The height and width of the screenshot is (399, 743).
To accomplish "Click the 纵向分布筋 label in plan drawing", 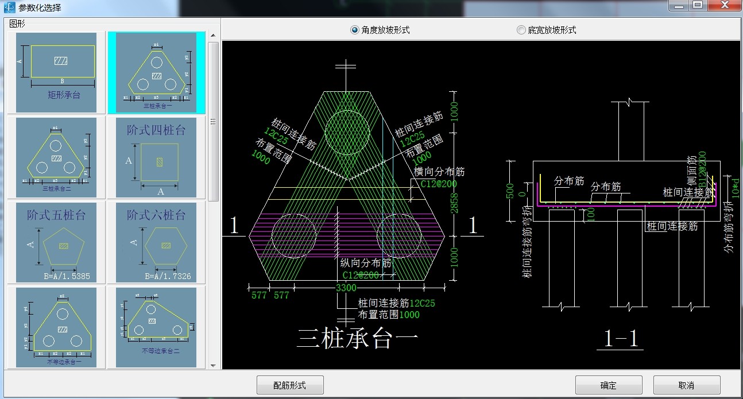I will (x=365, y=264).
